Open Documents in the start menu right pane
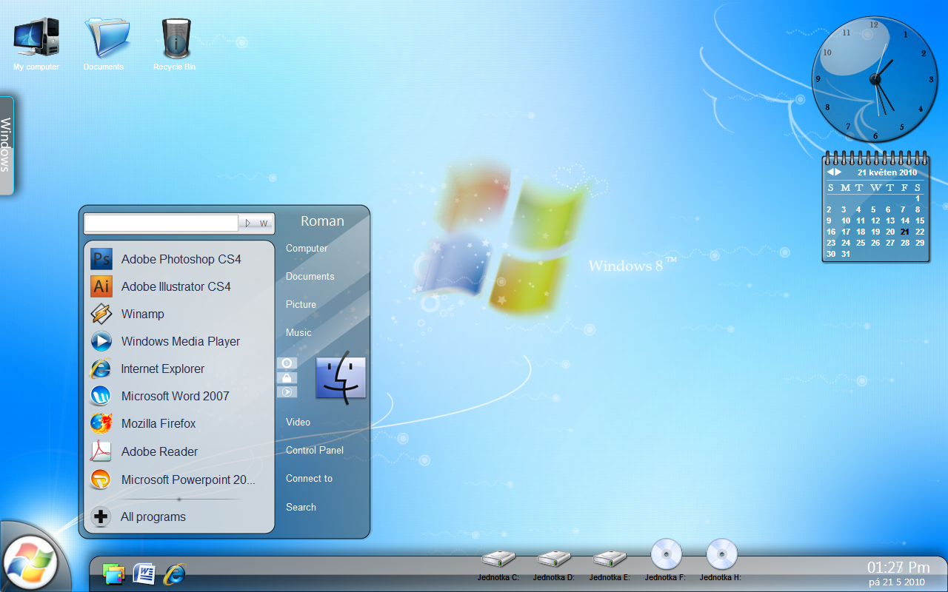Screen dimensions: 948x592 click(310, 277)
